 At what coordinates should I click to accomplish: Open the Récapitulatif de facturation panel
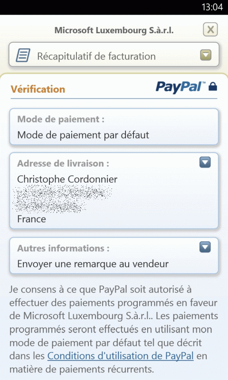pos(114,55)
